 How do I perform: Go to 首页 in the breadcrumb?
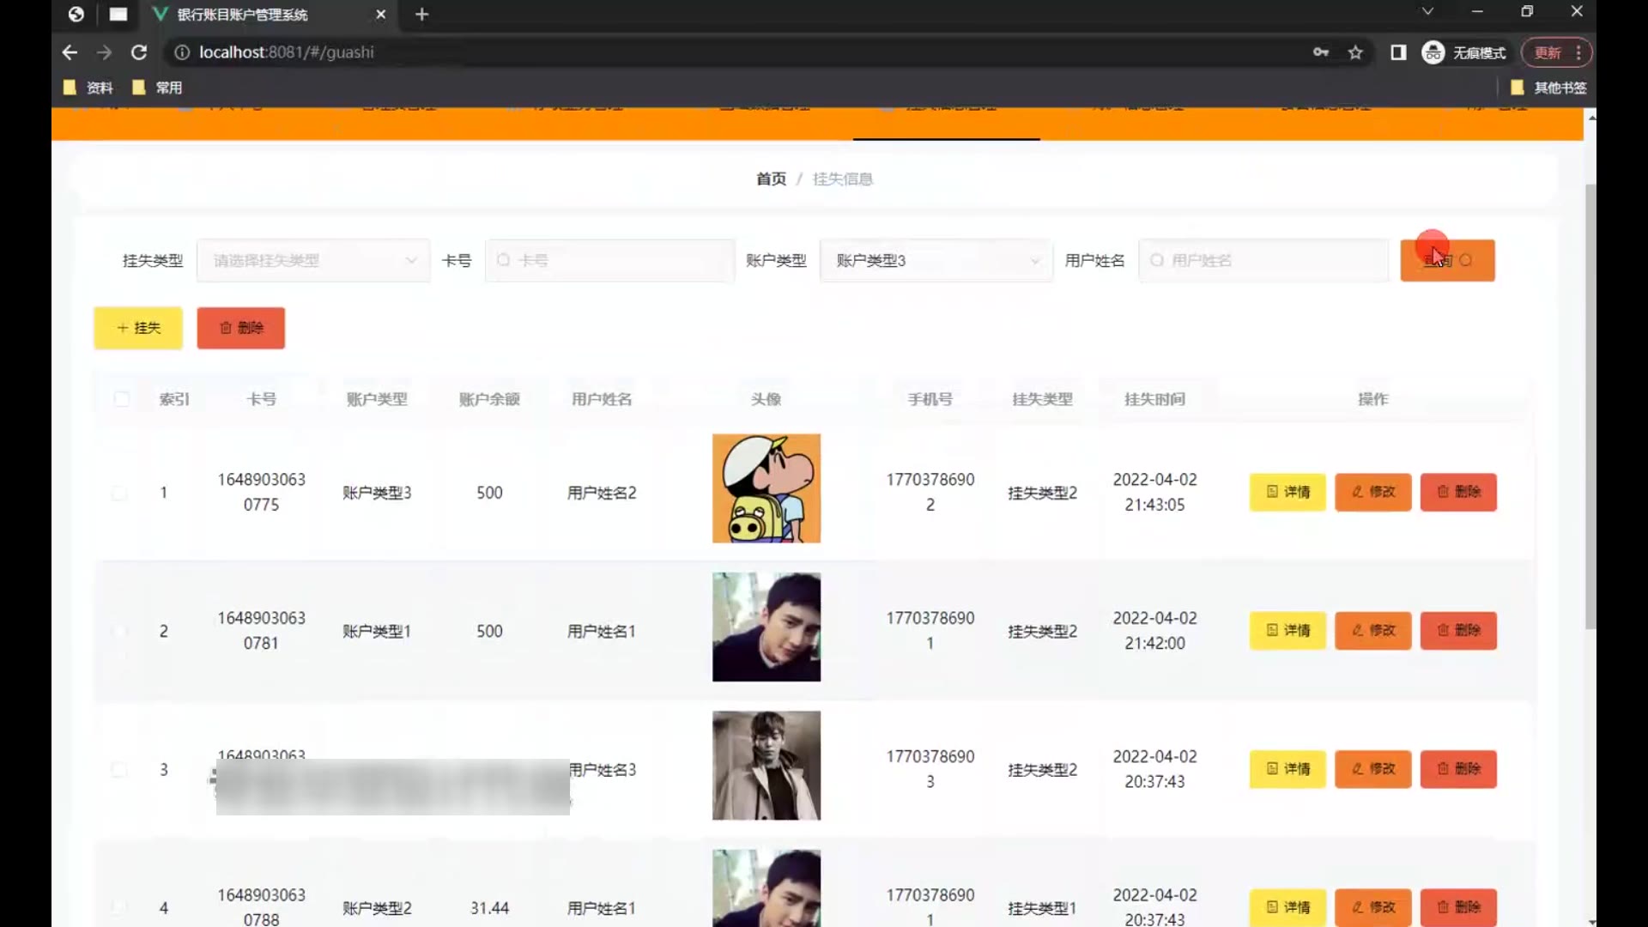[x=770, y=179]
